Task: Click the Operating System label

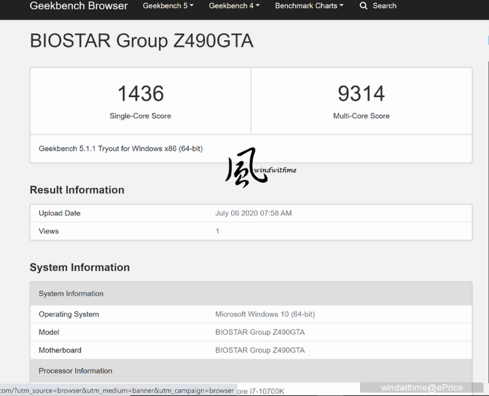Action: 69,314
